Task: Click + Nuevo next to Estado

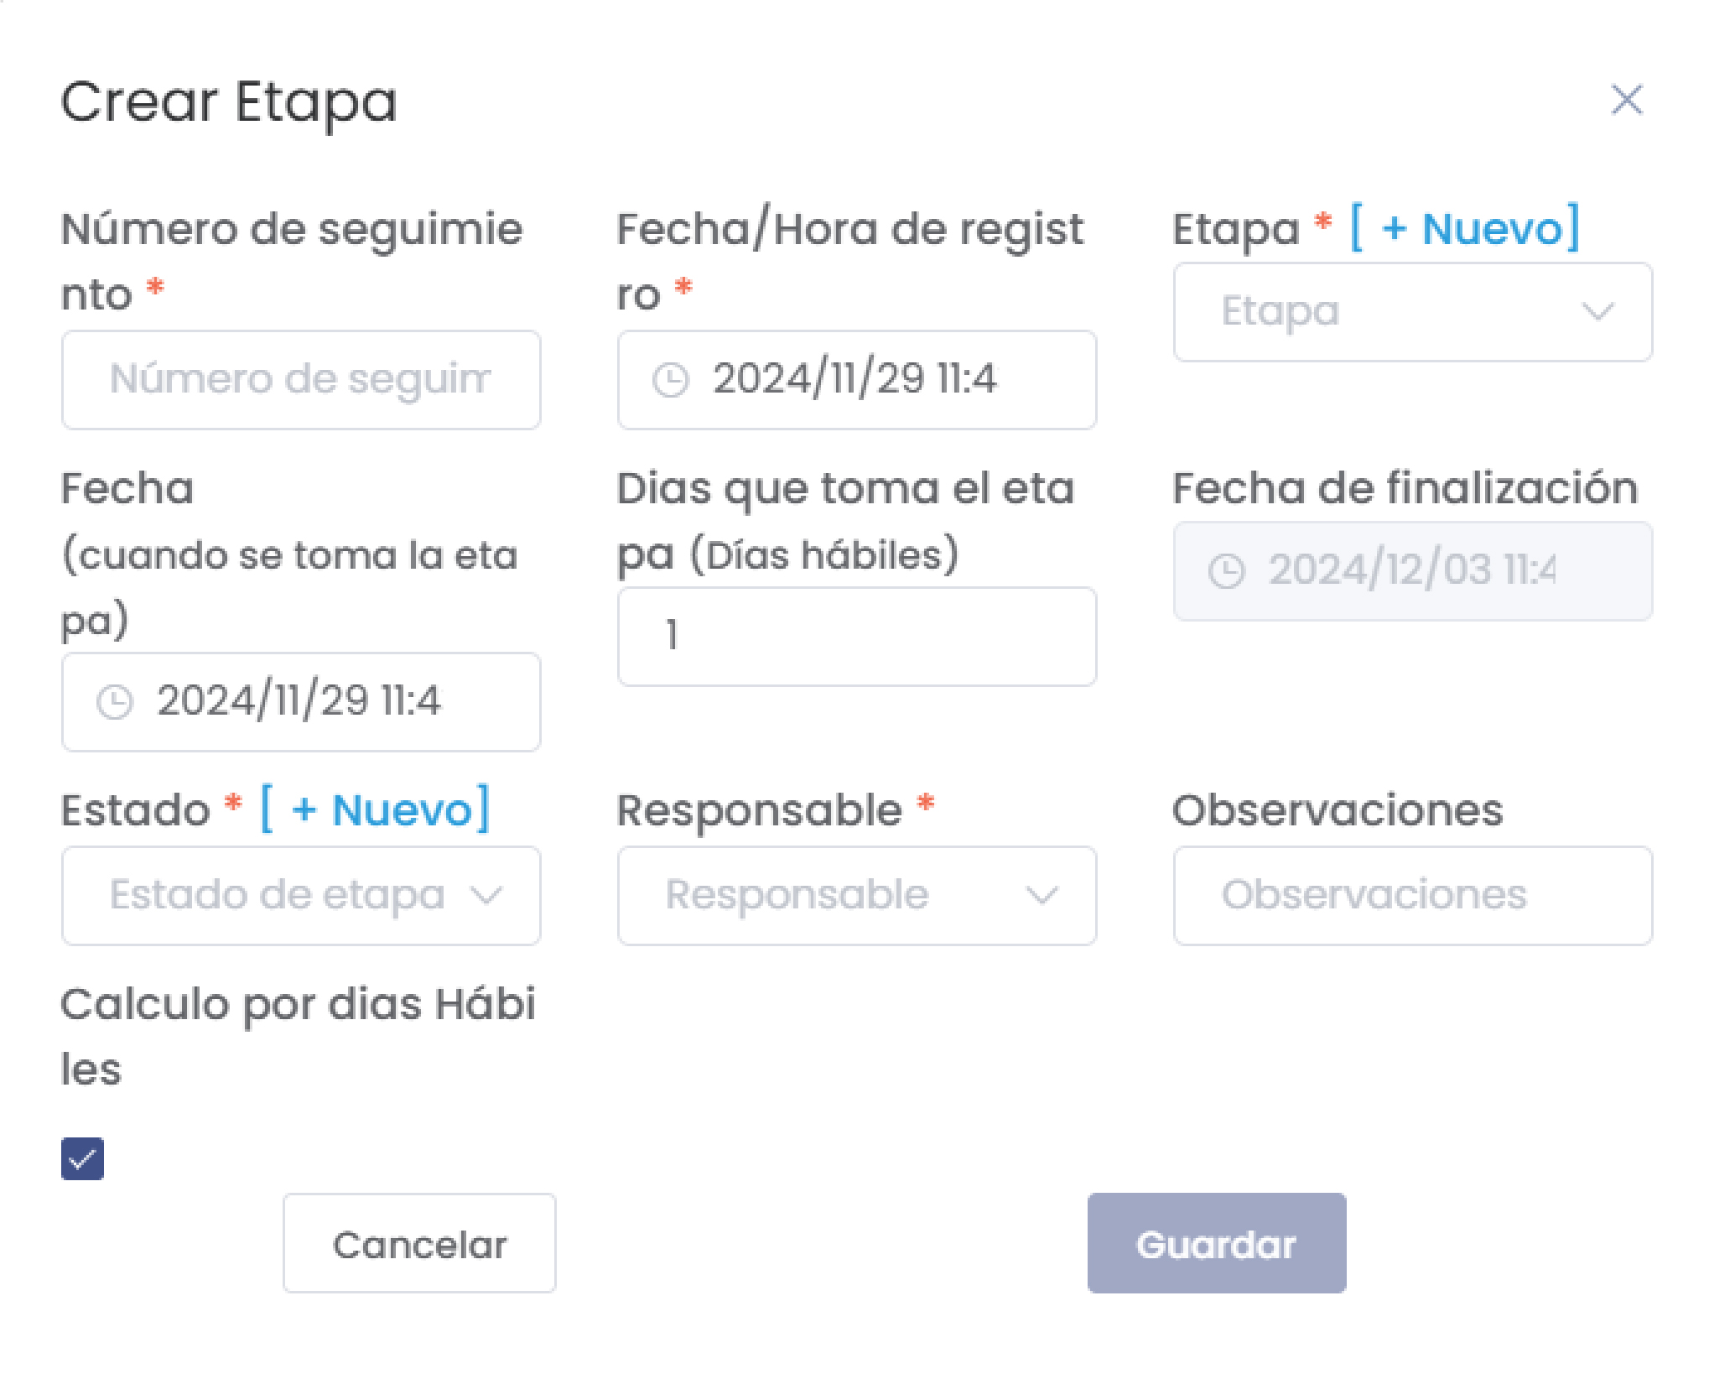Action: [x=375, y=809]
